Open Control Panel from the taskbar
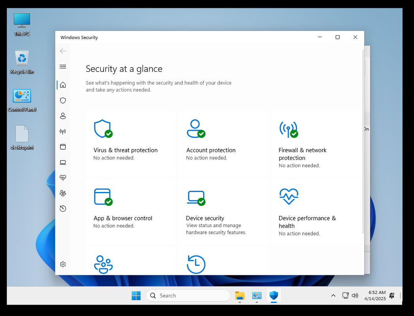 (257, 295)
